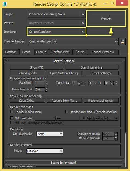
Task: Switch to the Scene tab
Action: (x=27, y=52)
